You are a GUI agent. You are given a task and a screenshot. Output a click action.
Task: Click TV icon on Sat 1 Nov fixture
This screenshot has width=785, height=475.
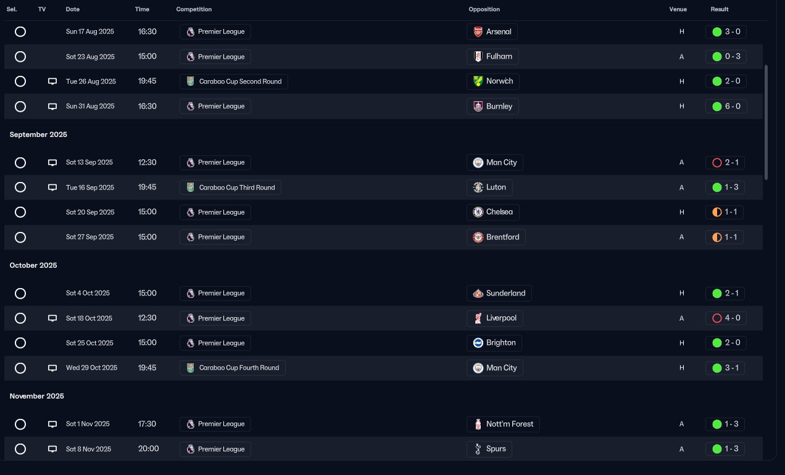click(x=52, y=424)
